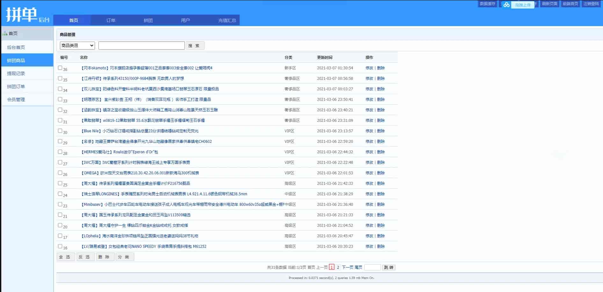Click the 注销登陆 logout button
Viewport: 603px width, 292px height.
[591, 4]
